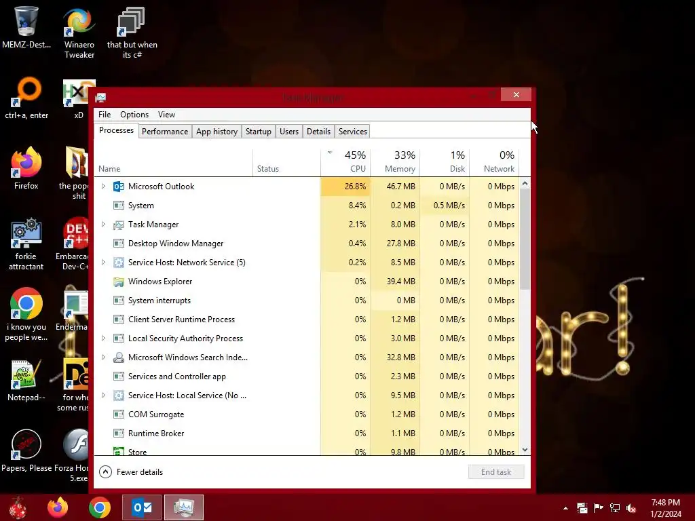Open the Options menu
The width and height of the screenshot is (695, 521).
pos(134,115)
